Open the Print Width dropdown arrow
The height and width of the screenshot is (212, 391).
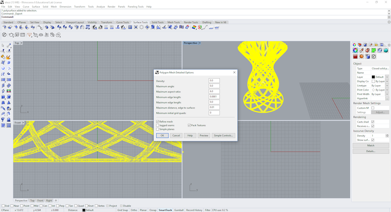(x=387, y=94)
